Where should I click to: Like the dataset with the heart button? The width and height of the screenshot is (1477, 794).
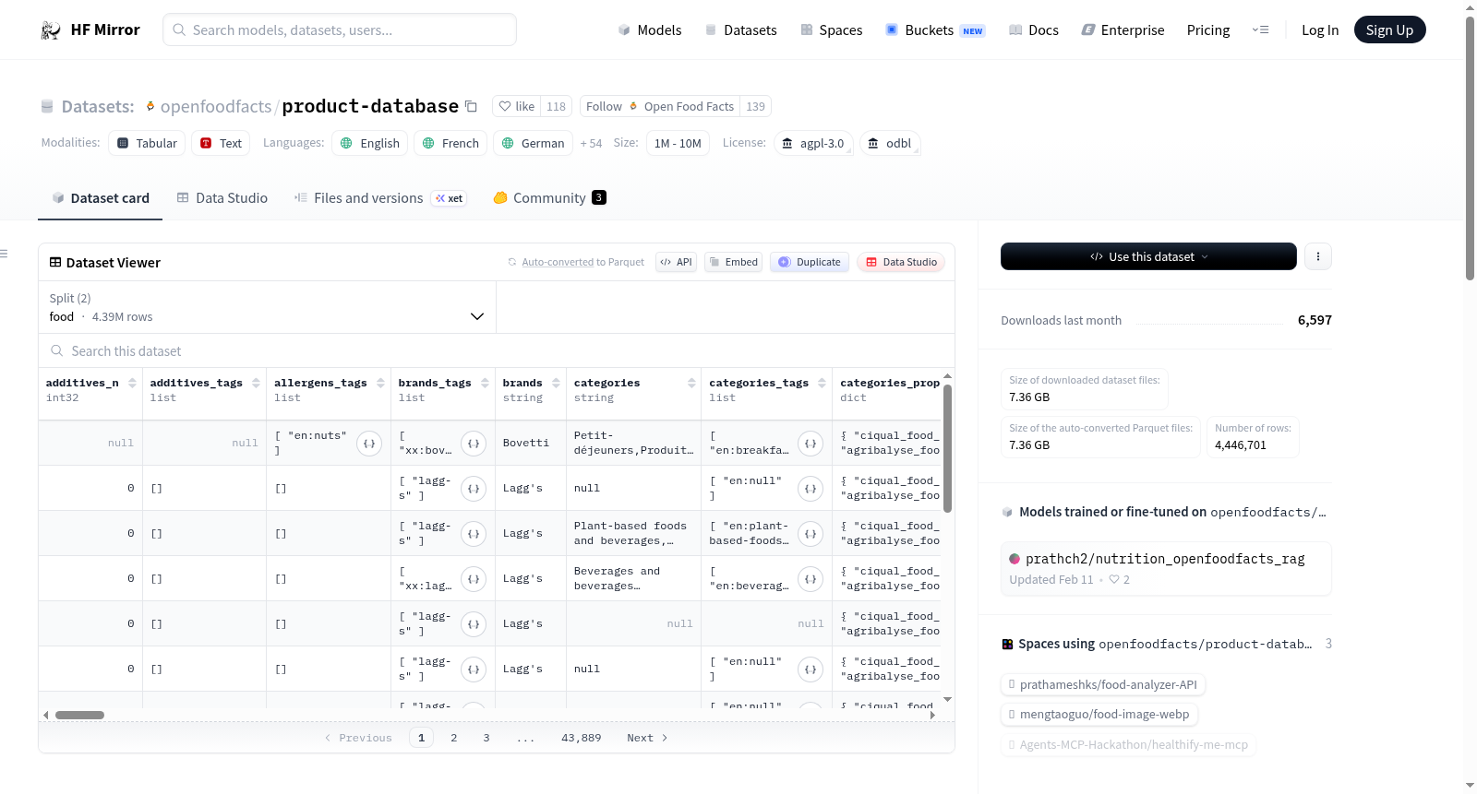tap(517, 106)
